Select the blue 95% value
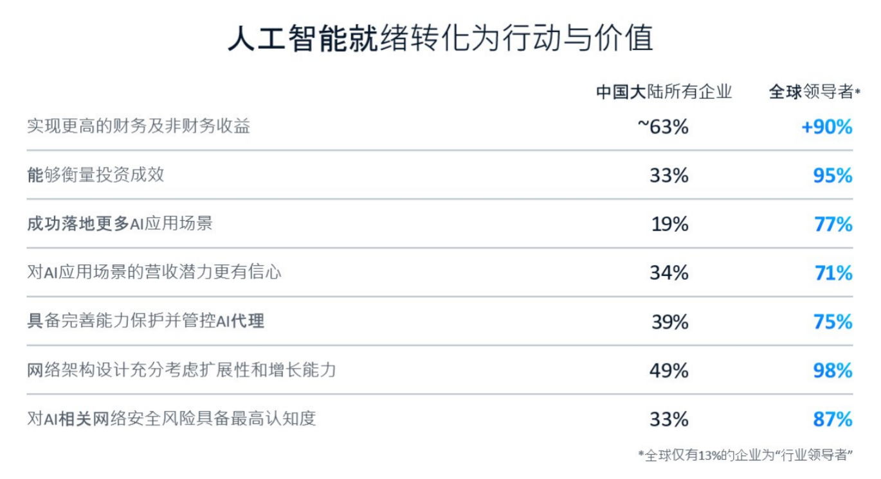Viewport: 881px width, 479px height. [832, 175]
